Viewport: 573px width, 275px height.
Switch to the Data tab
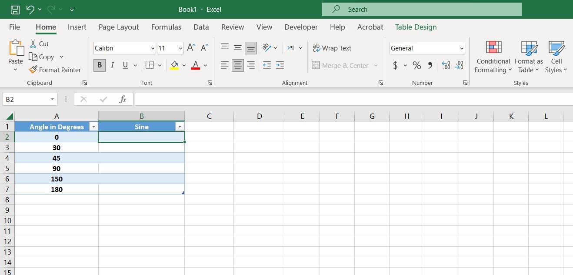[x=201, y=27]
